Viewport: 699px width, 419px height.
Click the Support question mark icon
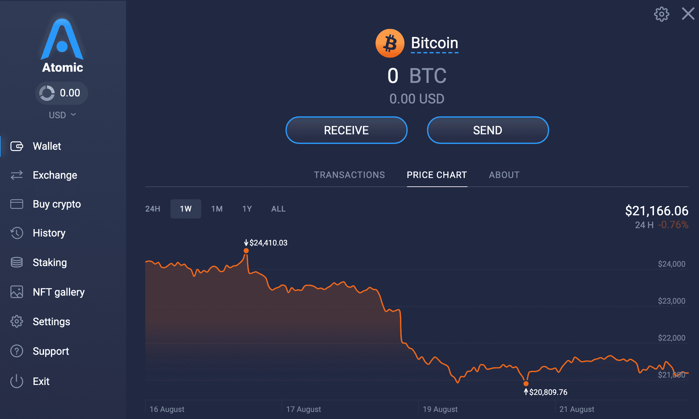click(17, 351)
